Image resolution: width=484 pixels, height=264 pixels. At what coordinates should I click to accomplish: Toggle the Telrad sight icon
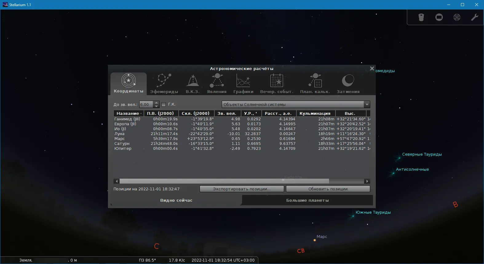pos(457,17)
